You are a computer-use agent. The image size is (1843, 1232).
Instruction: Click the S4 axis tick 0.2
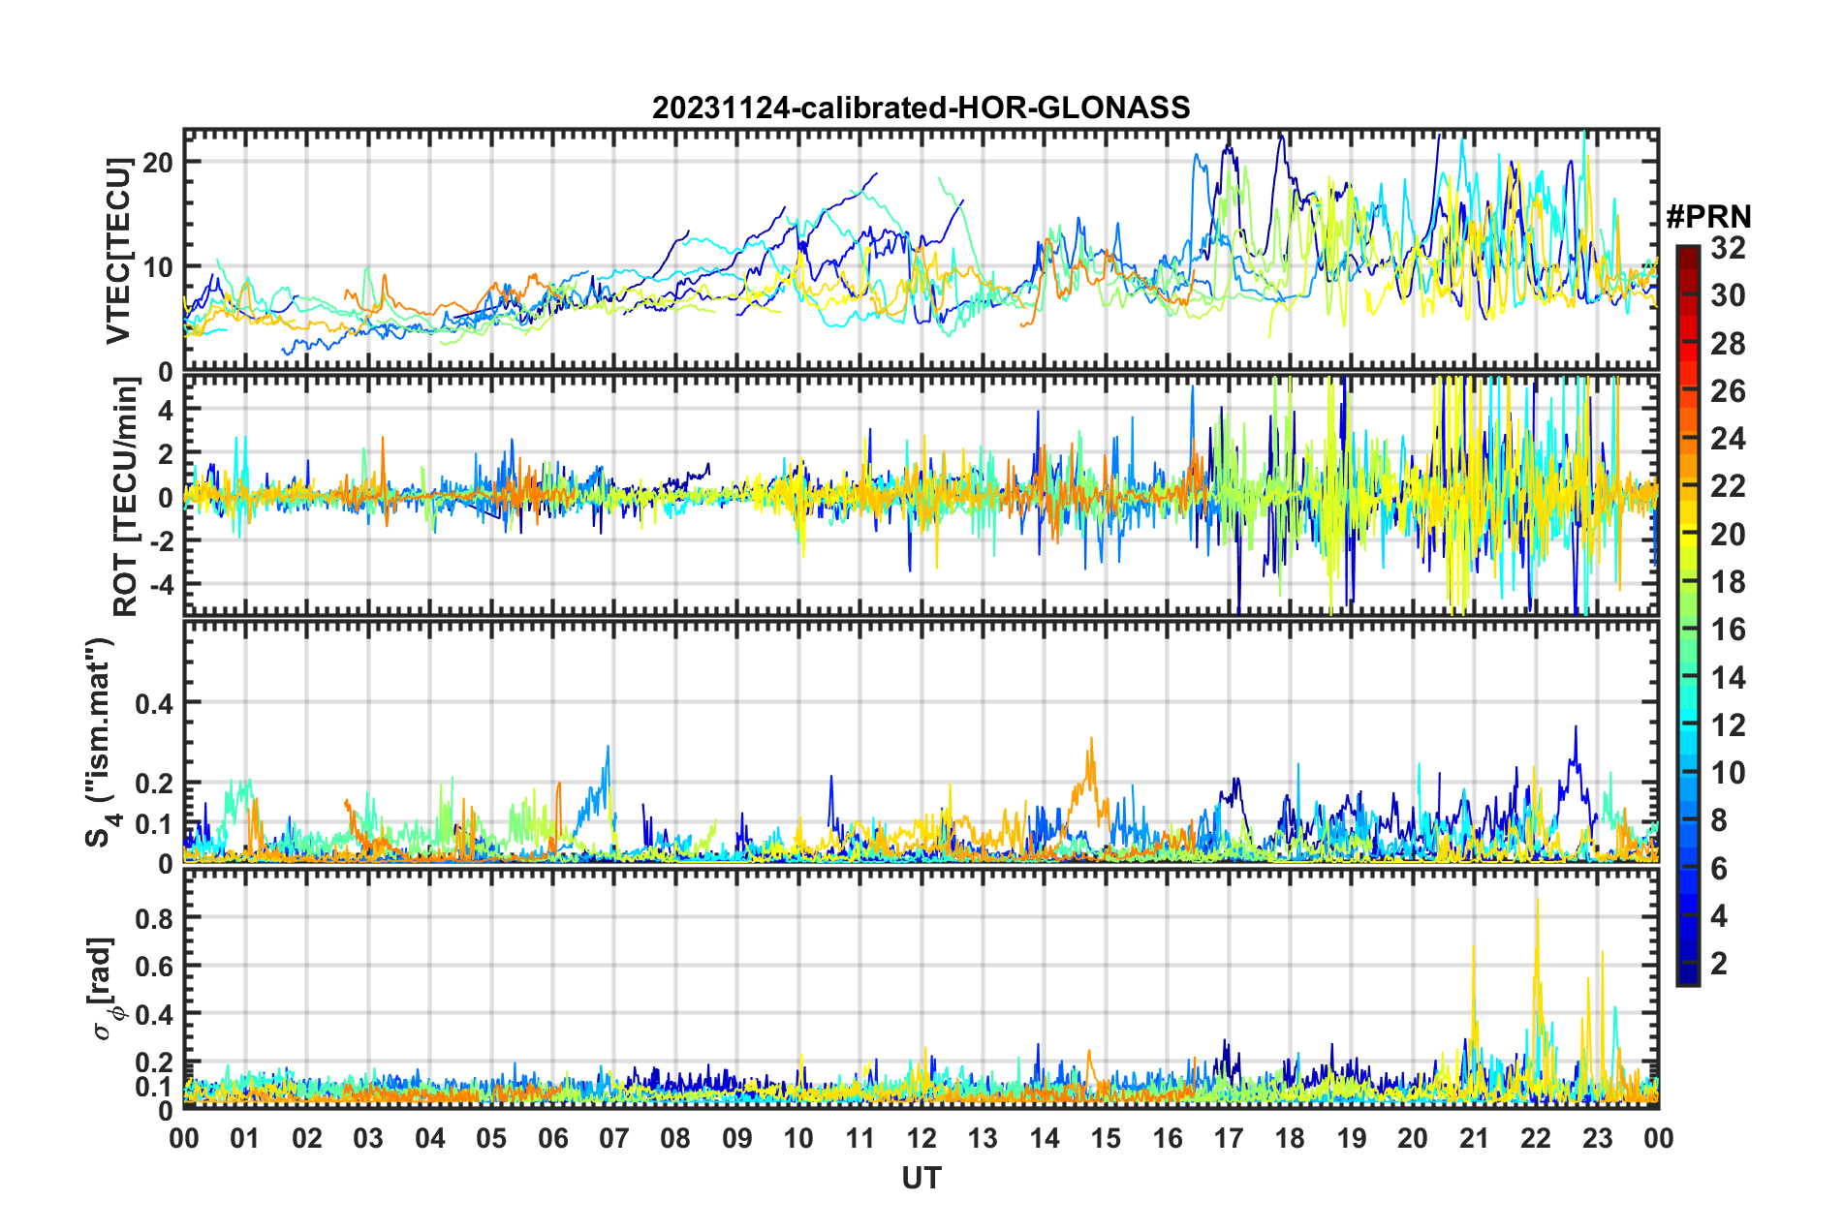coord(154,783)
